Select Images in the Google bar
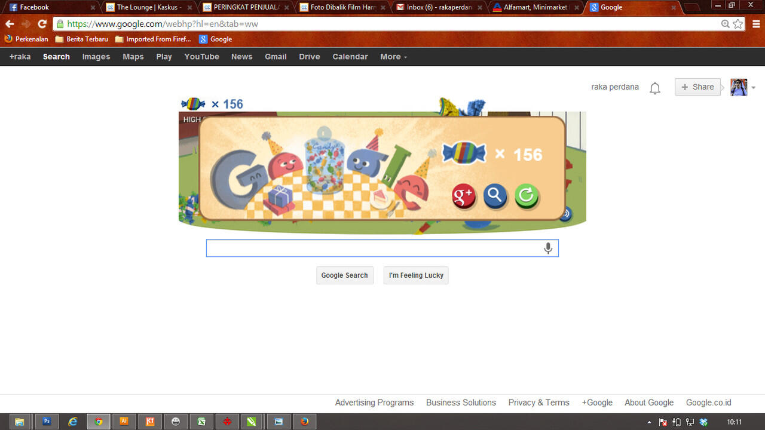The image size is (765, 430). point(96,57)
